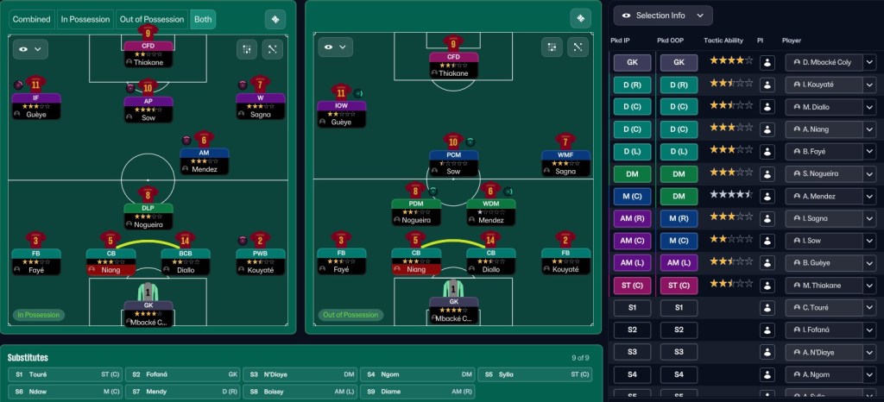This screenshot has height=402, width=884.
Task: Click Sow's number 10 shirt on In Possession pitch
Action: pos(148,87)
